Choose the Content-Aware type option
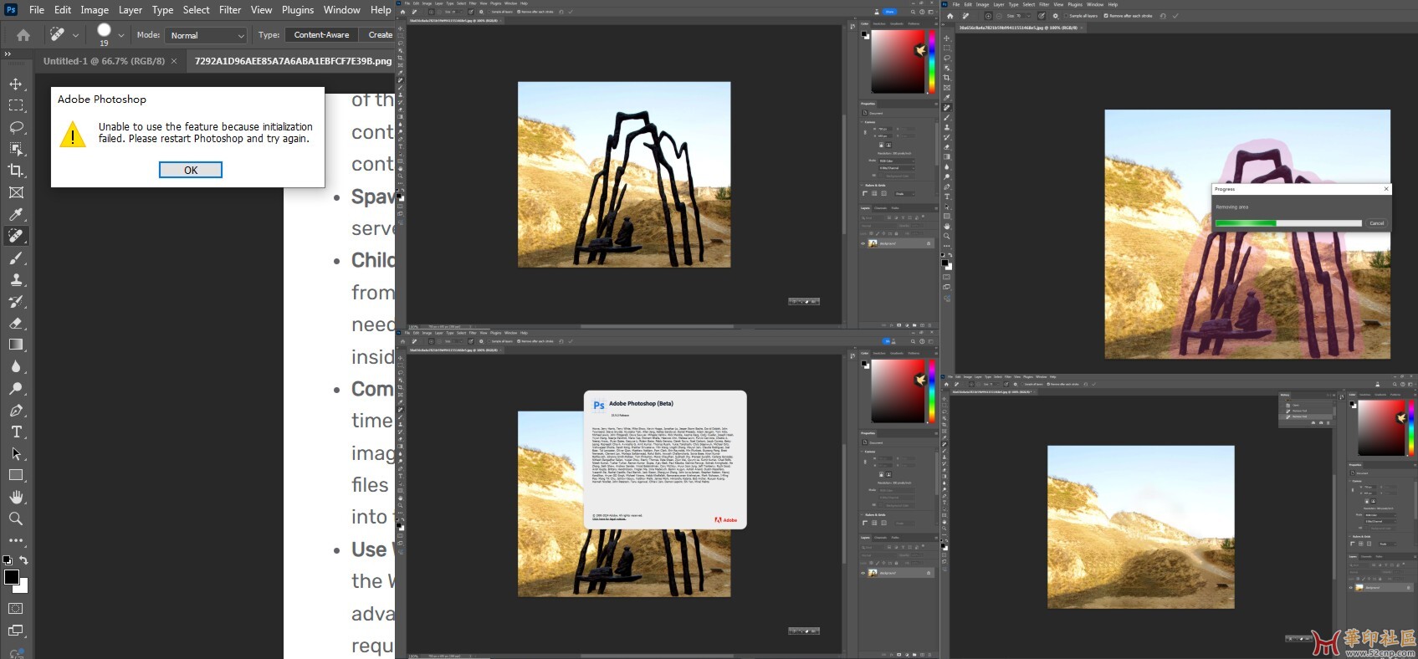Image resolution: width=1418 pixels, height=659 pixels. 321,35
